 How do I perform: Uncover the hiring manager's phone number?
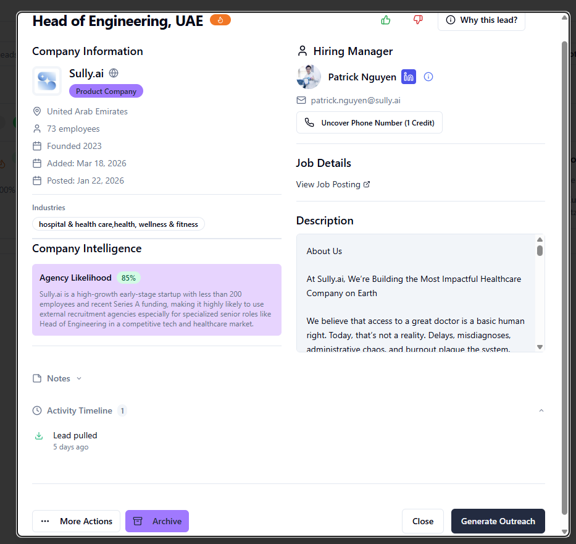pos(369,122)
